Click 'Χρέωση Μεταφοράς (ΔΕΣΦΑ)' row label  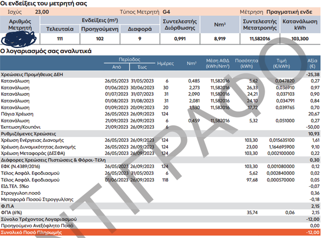click(33, 153)
